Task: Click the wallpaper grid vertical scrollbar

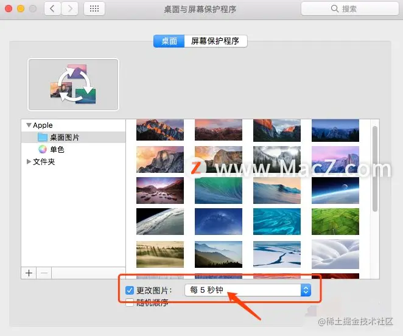Action: pyautogui.click(x=375, y=169)
